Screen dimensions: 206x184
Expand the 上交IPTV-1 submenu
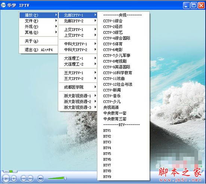pyautogui.click(x=78, y=29)
